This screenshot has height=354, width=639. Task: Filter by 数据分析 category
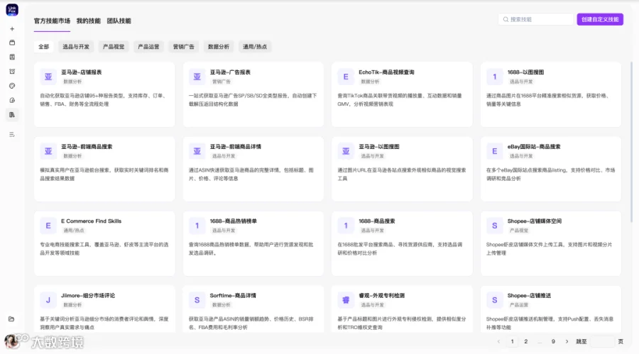[x=219, y=46]
